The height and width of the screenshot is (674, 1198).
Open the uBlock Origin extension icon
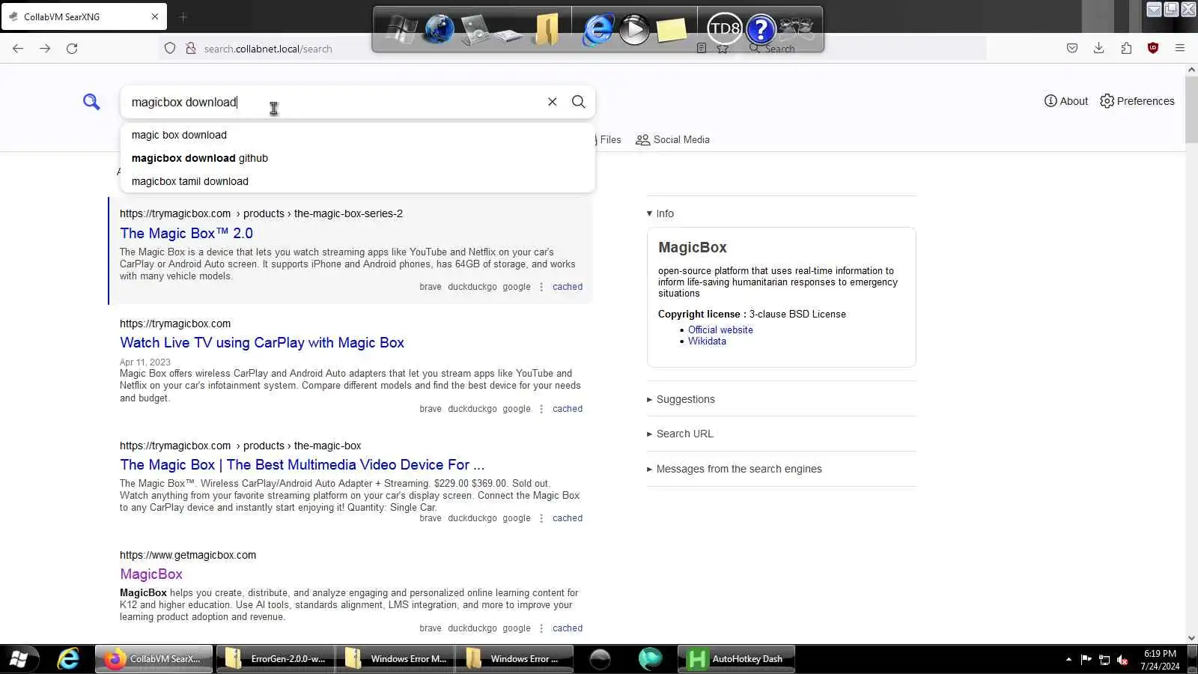(1153, 49)
